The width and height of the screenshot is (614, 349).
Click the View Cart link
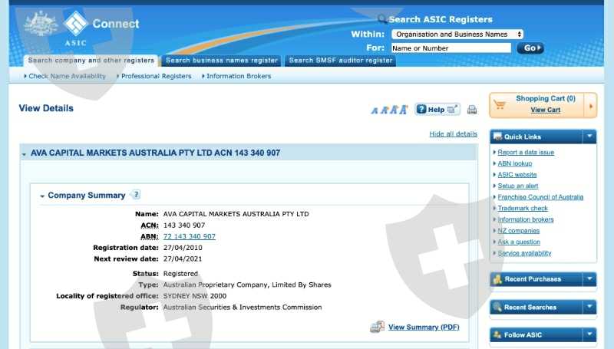point(545,110)
